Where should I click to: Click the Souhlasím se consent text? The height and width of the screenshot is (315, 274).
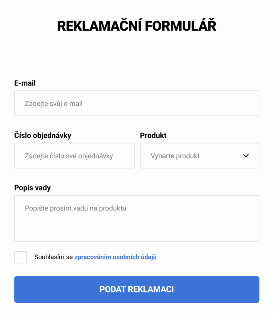pos(53,257)
